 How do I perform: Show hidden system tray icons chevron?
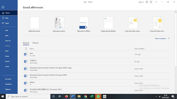[x=156, y=97]
